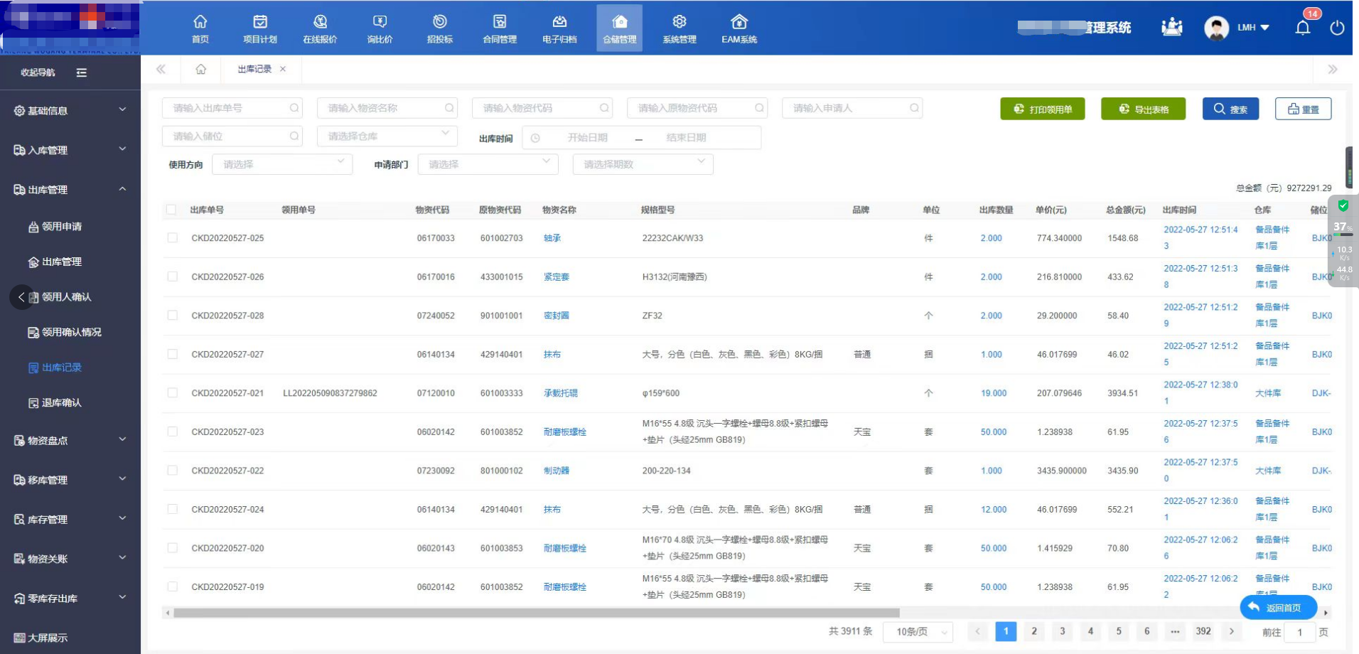Click the 导出表格 button

pos(1144,109)
